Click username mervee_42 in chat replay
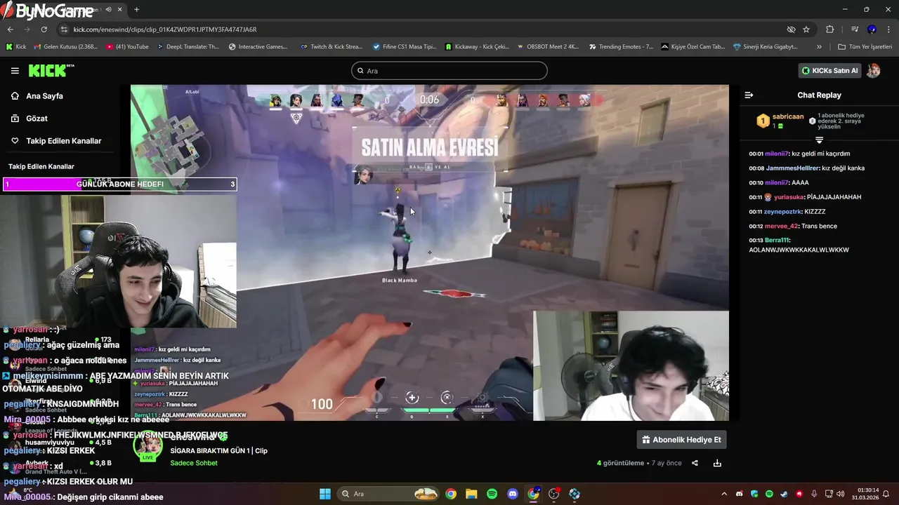The height and width of the screenshot is (505, 899). click(782, 227)
